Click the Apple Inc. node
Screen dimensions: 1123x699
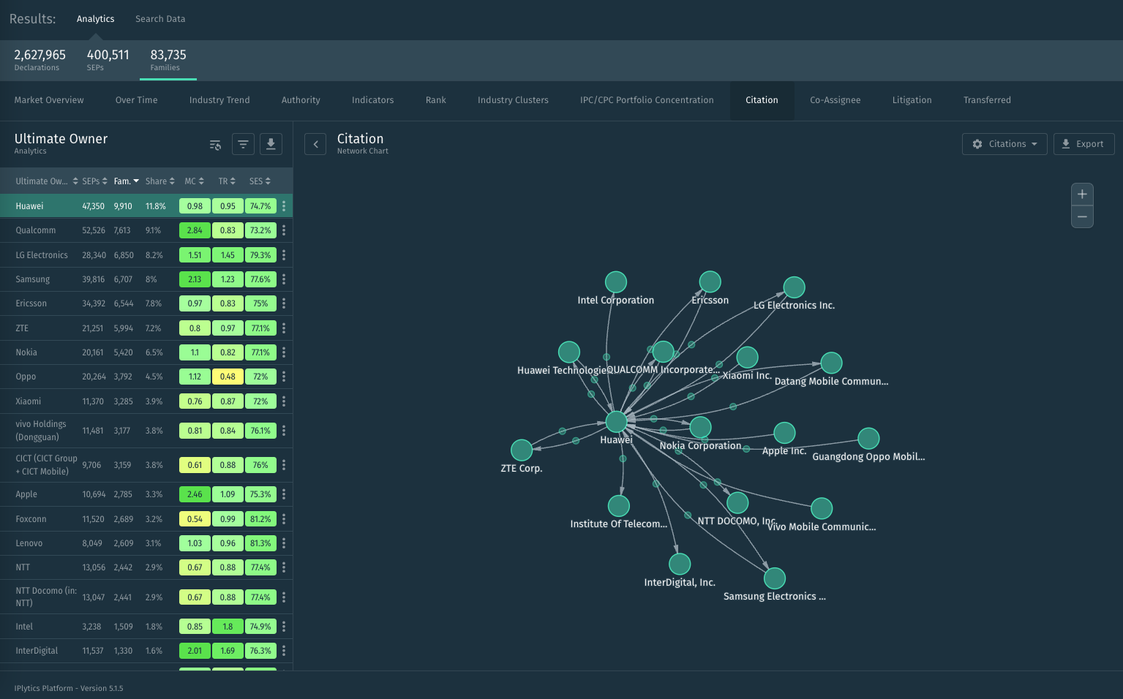pos(784,433)
